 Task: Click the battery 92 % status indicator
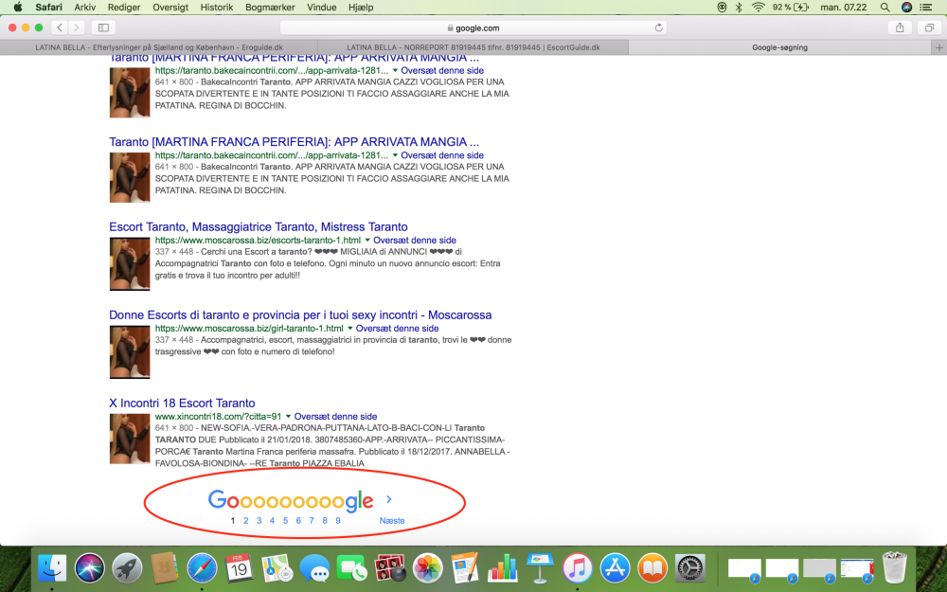click(x=791, y=8)
